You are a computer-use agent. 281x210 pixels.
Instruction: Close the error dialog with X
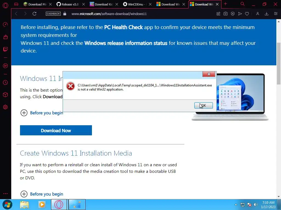[209, 74]
